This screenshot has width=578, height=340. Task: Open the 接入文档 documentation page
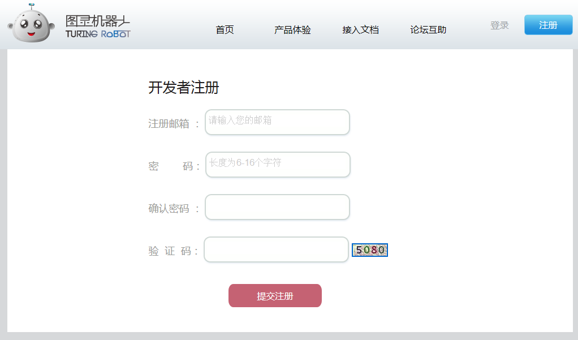360,30
